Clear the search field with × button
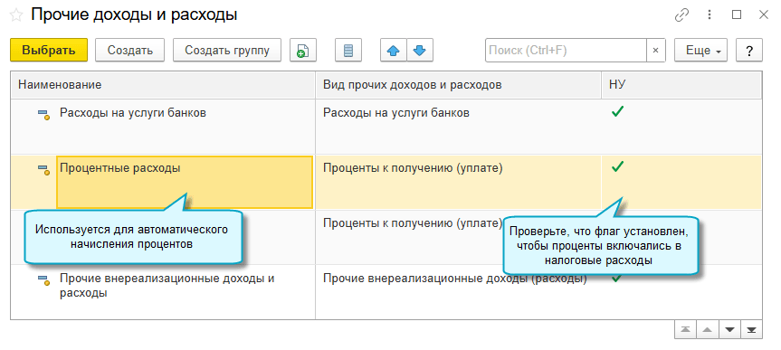This screenshot has height=350, width=781. pos(656,51)
